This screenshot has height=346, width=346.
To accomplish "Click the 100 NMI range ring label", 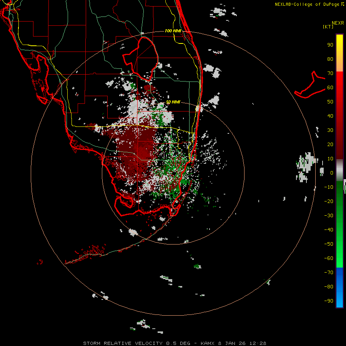I will click(173, 31).
